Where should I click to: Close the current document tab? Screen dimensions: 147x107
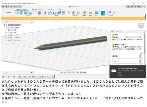(x=125, y=7)
